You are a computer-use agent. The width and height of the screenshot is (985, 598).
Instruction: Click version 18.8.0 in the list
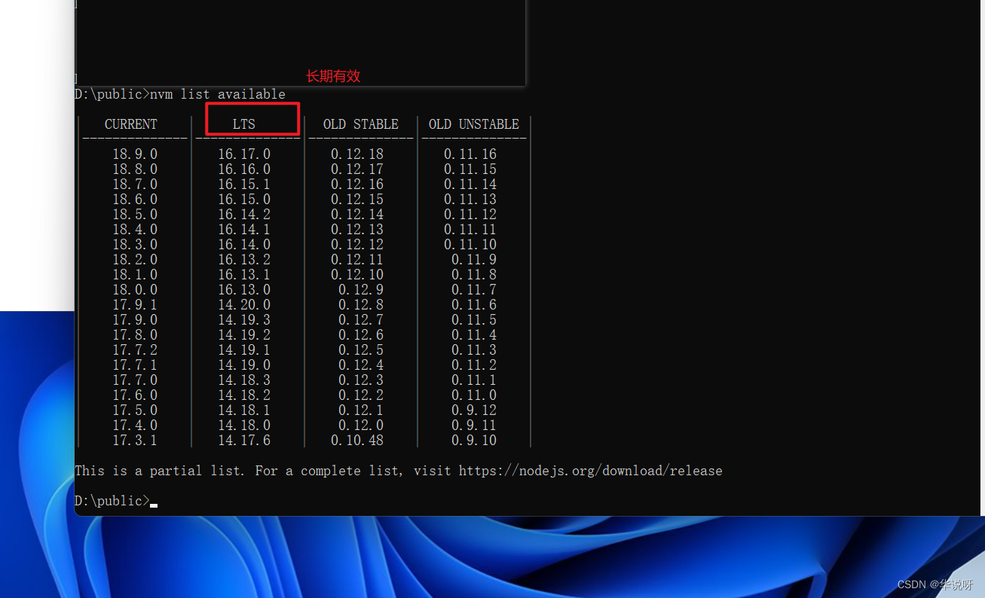pyautogui.click(x=135, y=169)
